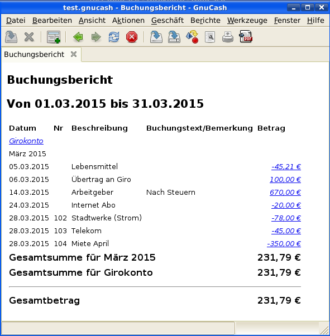
Task: Click the 'Telekom' description text
Action: (x=87, y=231)
